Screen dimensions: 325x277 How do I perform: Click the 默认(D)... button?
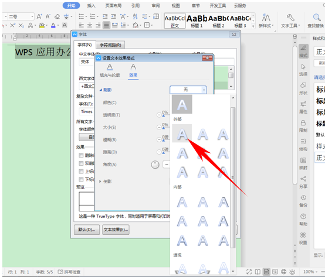[87, 230]
